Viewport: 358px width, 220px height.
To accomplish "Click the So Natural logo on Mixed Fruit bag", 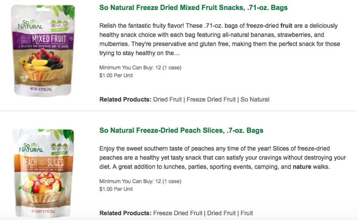I will 30,25.
